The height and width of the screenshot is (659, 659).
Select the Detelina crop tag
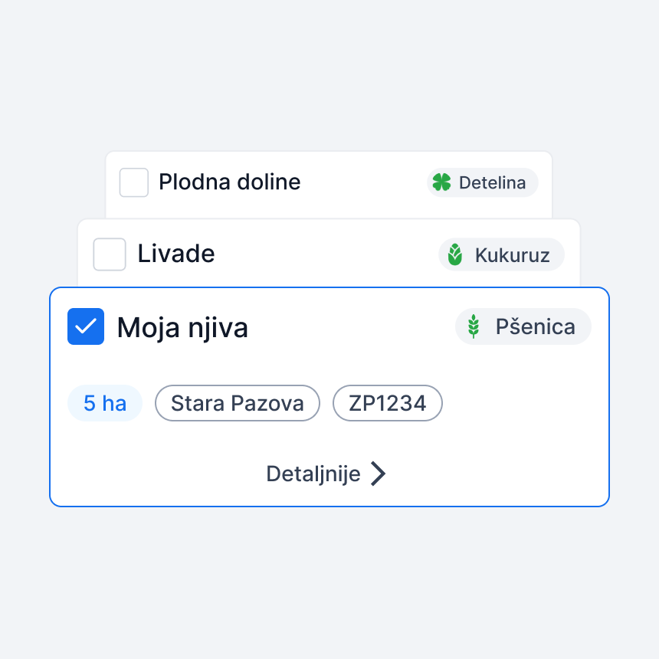click(483, 182)
